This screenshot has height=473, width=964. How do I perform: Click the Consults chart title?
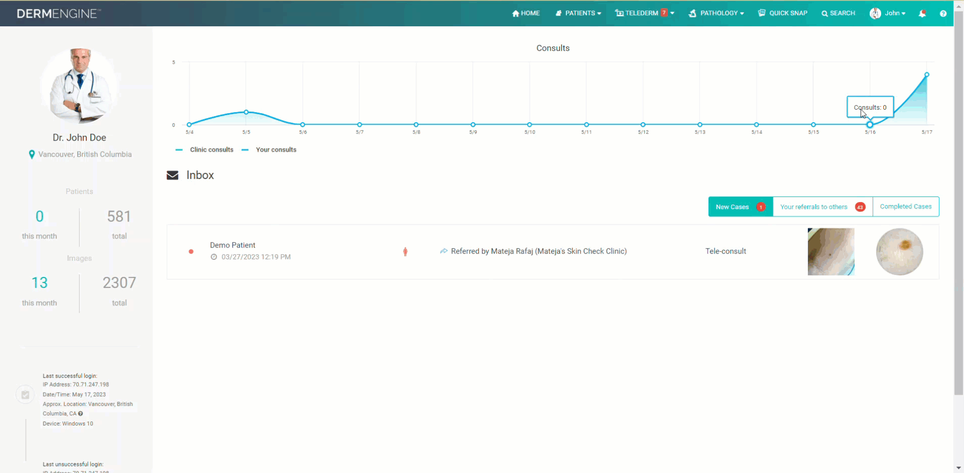[553, 48]
